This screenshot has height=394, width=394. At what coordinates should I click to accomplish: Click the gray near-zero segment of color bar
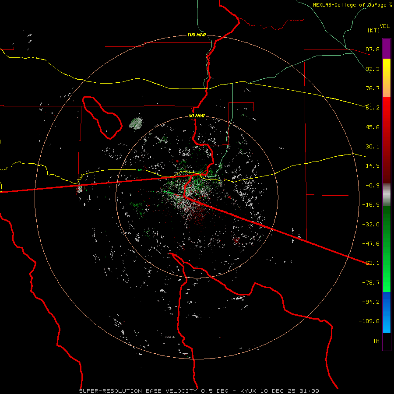coord(387,195)
